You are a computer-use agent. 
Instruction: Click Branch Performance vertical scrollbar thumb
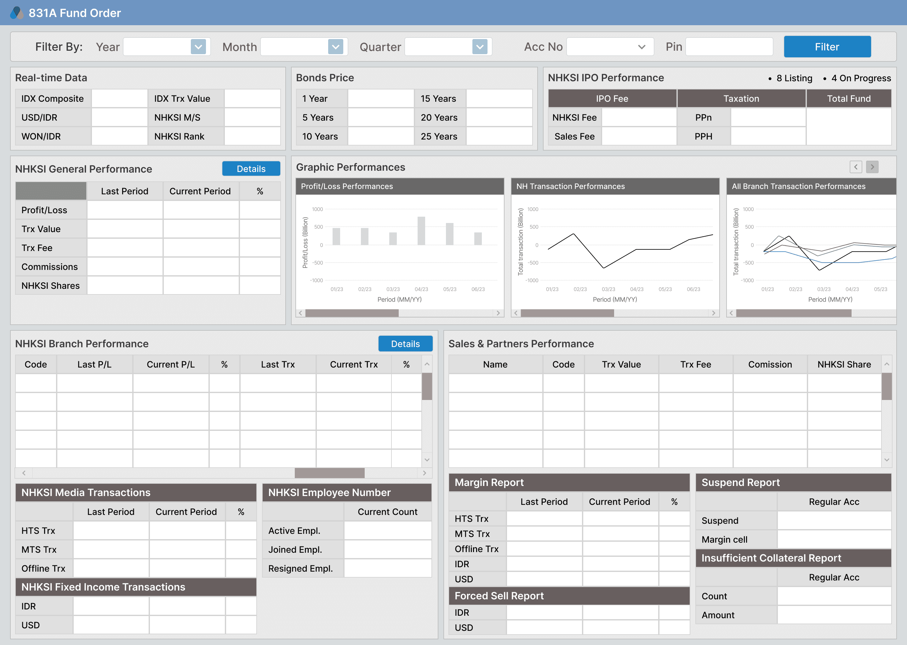(x=427, y=386)
